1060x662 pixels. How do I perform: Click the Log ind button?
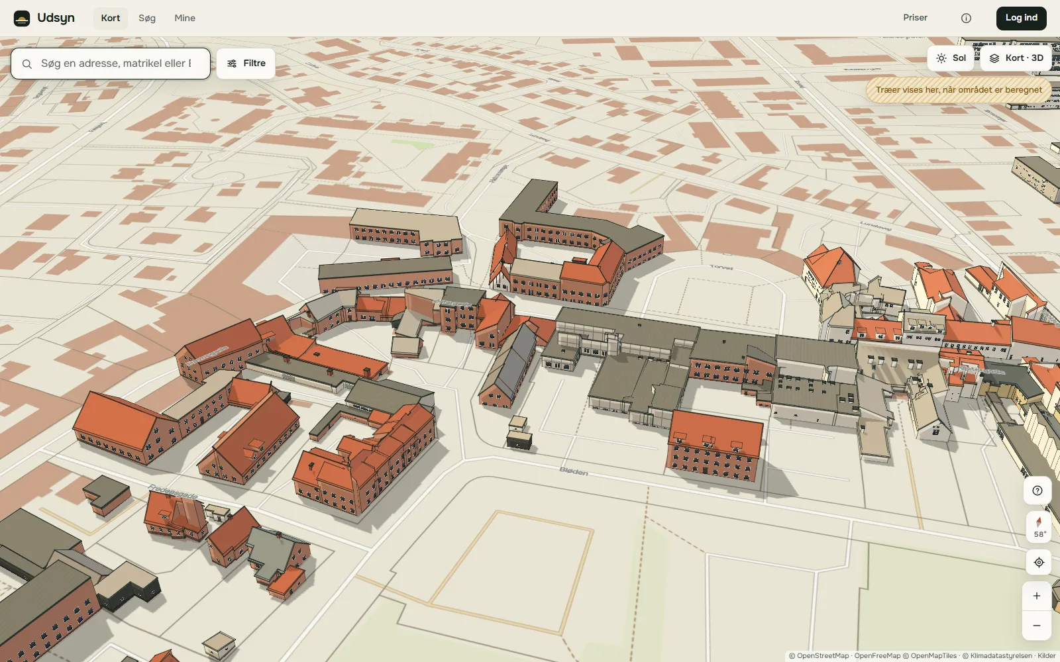tap(1022, 18)
